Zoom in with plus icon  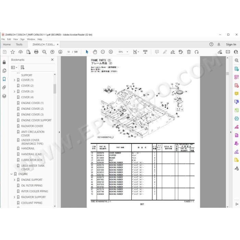(x=111, y=52)
